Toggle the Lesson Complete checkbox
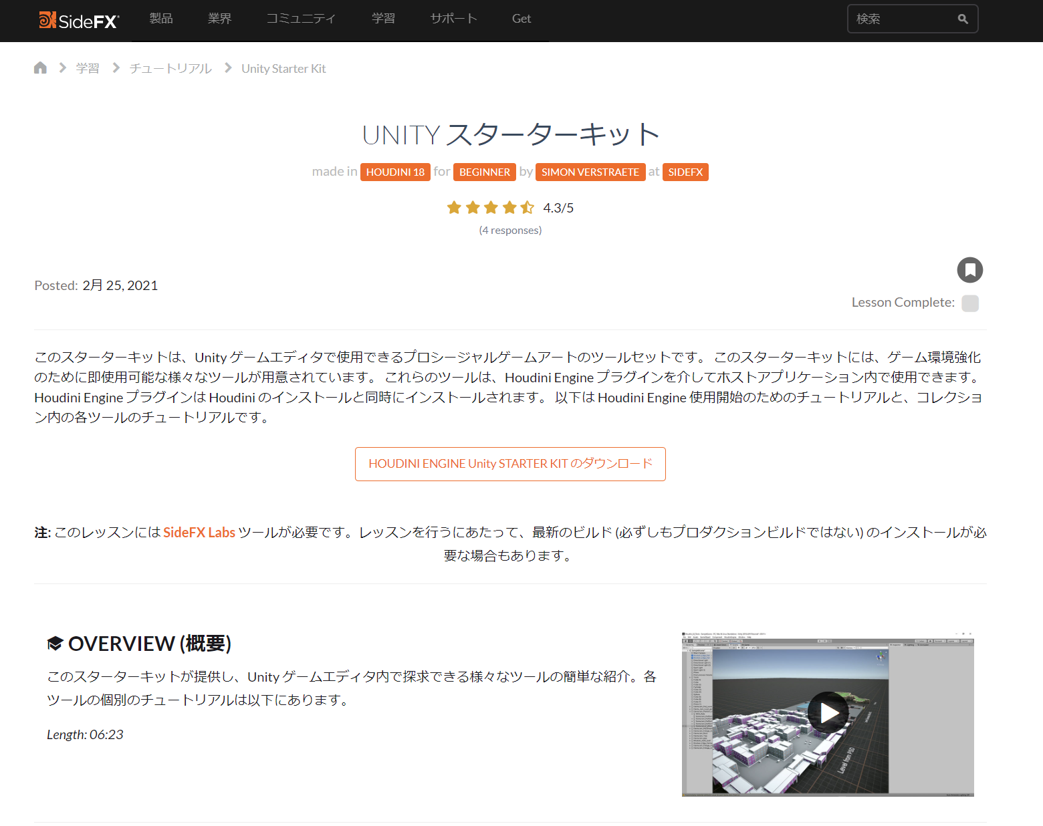This screenshot has width=1043, height=826. tap(970, 303)
